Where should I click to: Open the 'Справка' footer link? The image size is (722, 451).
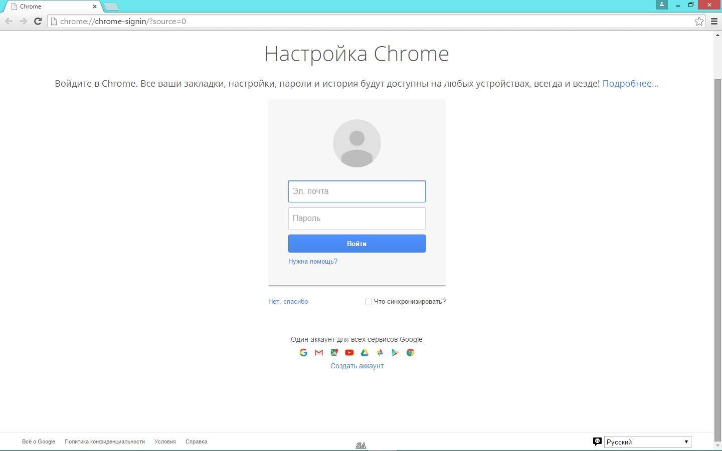click(196, 441)
